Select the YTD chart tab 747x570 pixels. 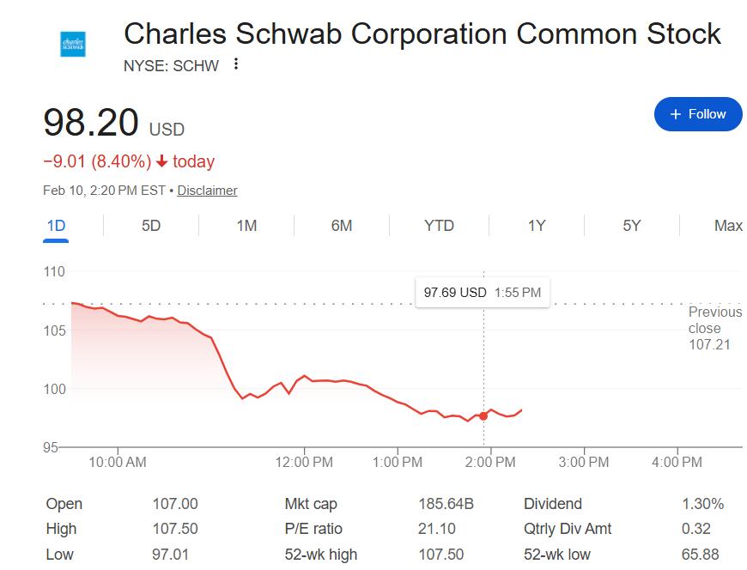tap(439, 226)
